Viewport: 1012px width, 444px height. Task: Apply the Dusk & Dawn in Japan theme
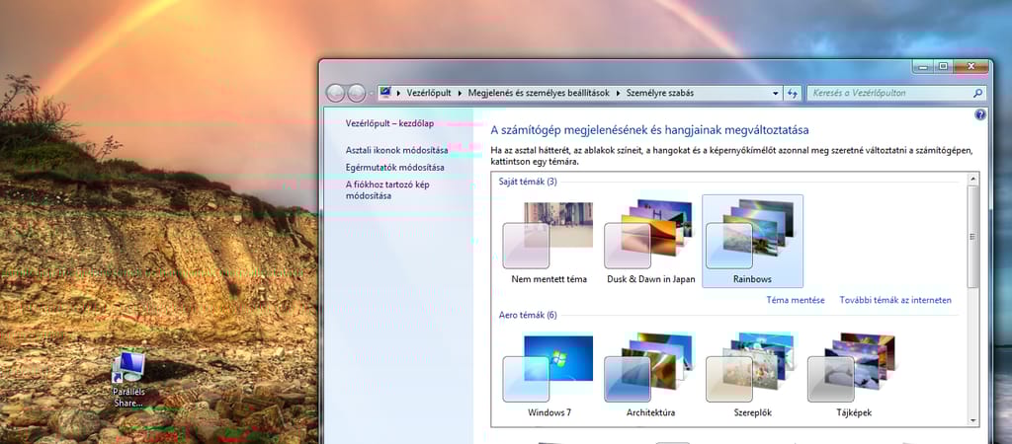pos(649,240)
